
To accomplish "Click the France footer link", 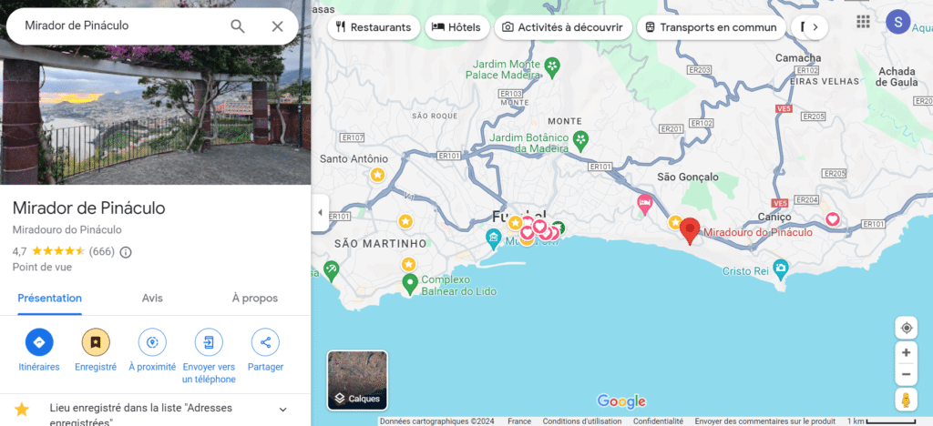I will (519, 421).
